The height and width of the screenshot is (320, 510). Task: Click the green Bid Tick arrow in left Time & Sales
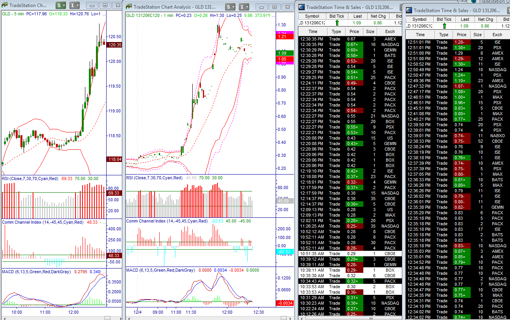[x=337, y=23]
